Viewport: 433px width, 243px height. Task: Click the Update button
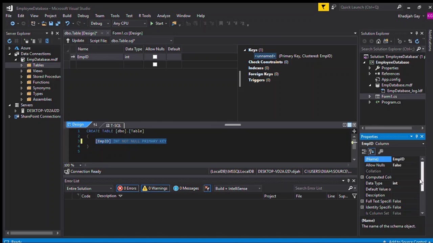(x=75, y=41)
